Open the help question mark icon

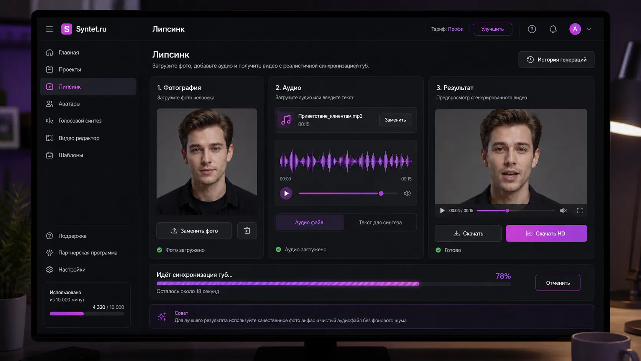coord(532,29)
